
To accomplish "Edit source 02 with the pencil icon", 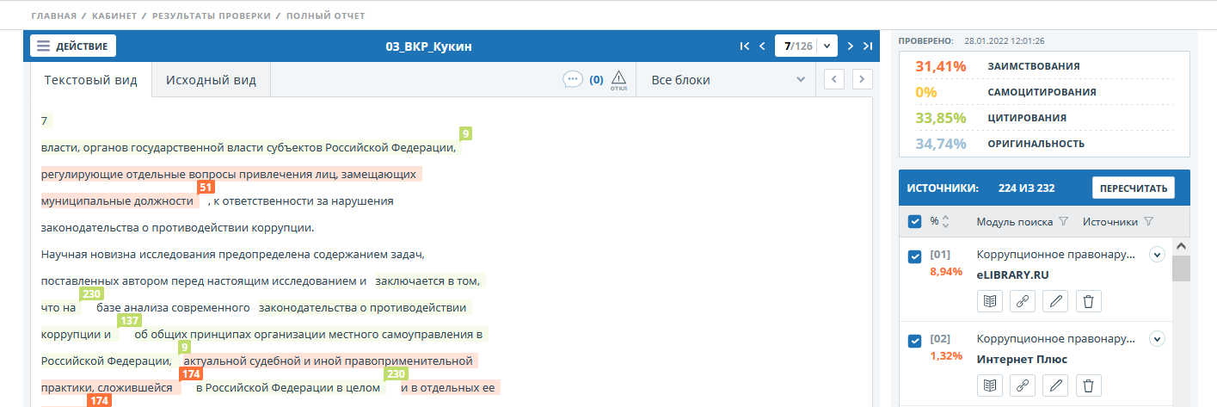I will [x=1055, y=385].
